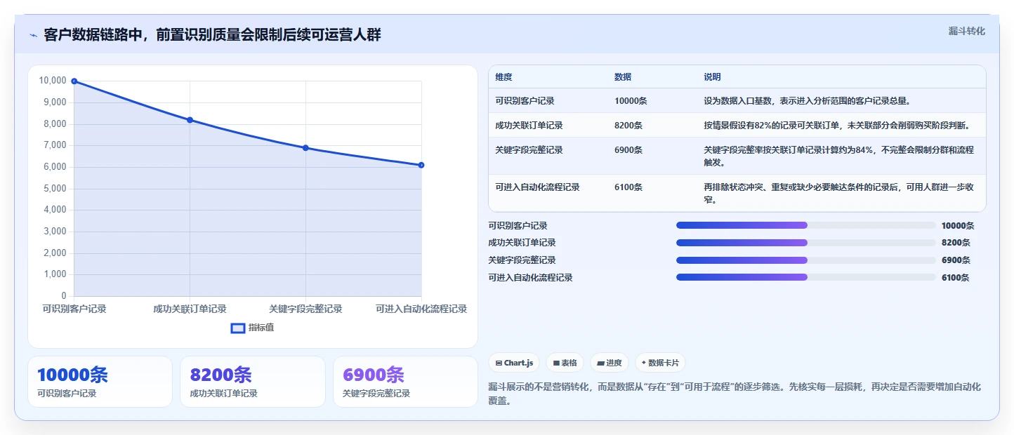Viewport: 1014px width, 435px height.
Task: Click progress value 6100条 at bar end
Action: pos(956,278)
